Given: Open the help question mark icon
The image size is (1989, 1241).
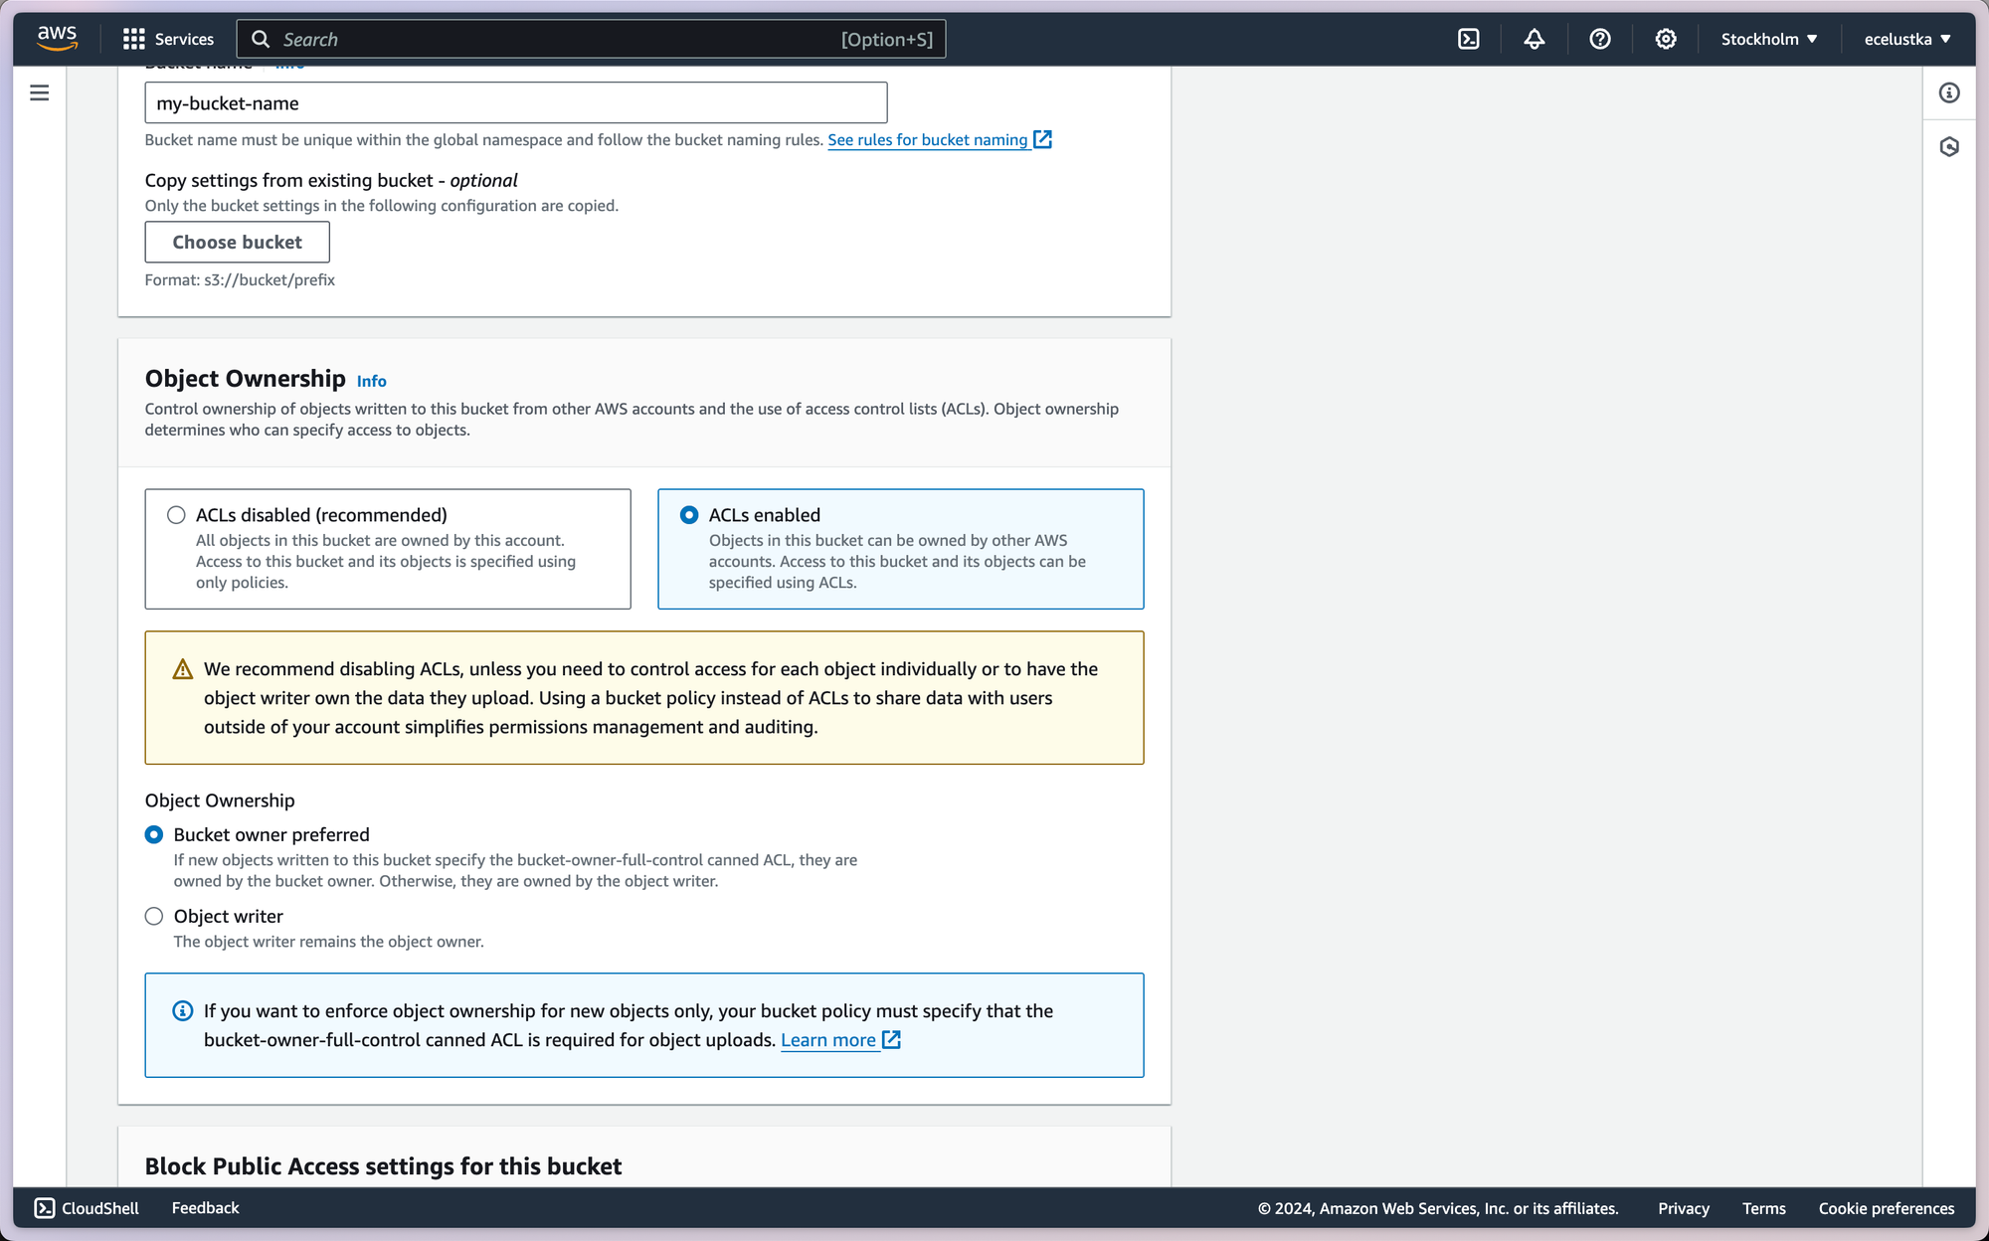Looking at the screenshot, I should point(1599,39).
